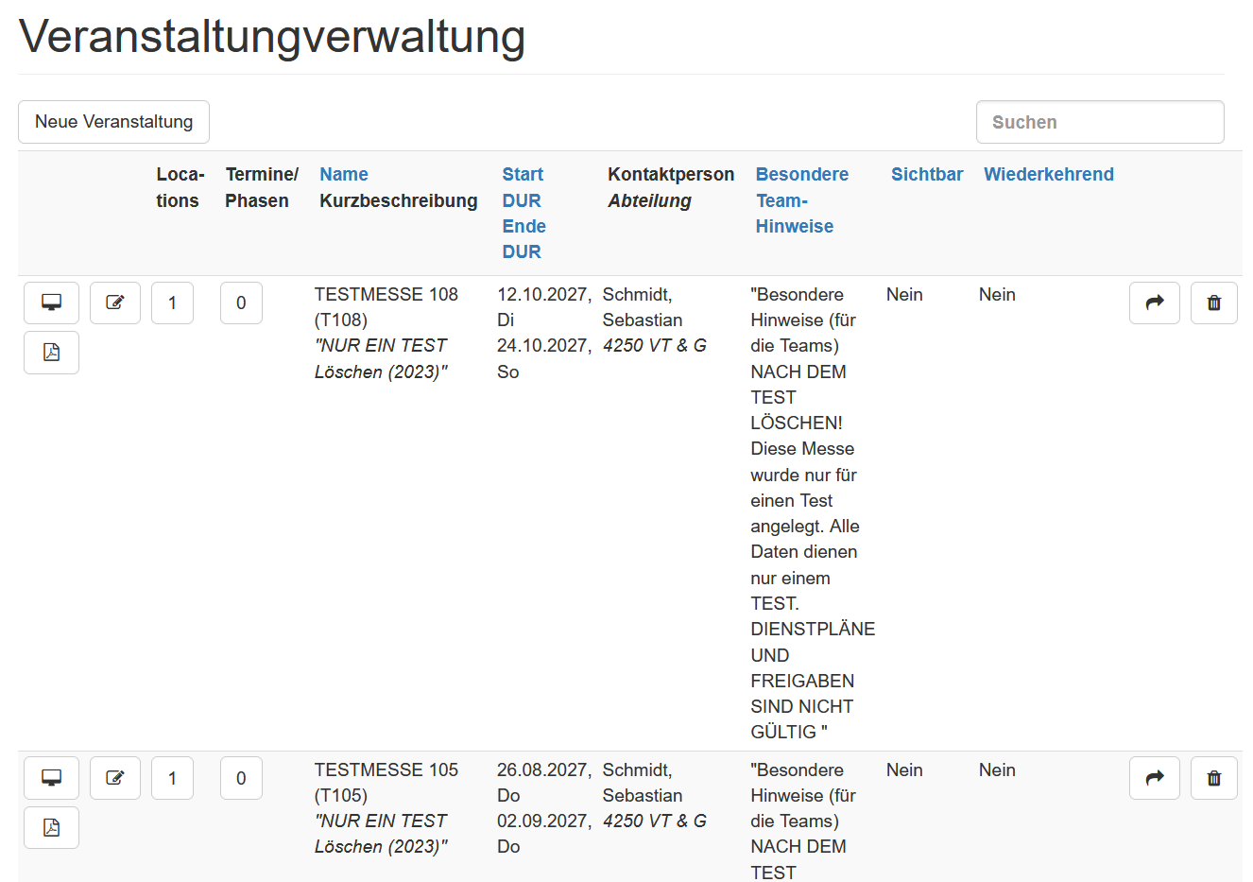This screenshot has height=882, width=1253.
Task: Export TESTMESSE 108 as PDF
Action: pos(51,352)
